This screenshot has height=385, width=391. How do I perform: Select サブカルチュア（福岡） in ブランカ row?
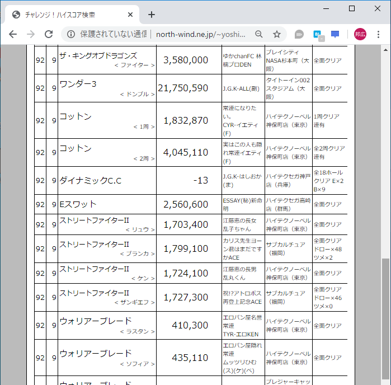point(285,248)
